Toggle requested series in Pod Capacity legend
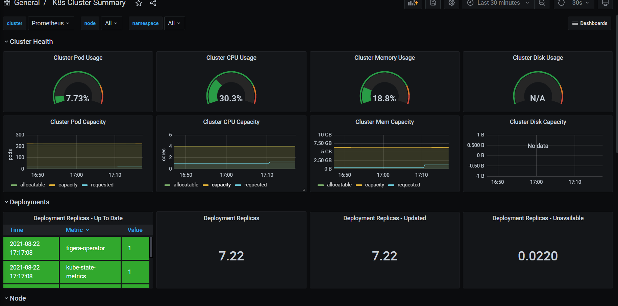 [x=102, y=185]
